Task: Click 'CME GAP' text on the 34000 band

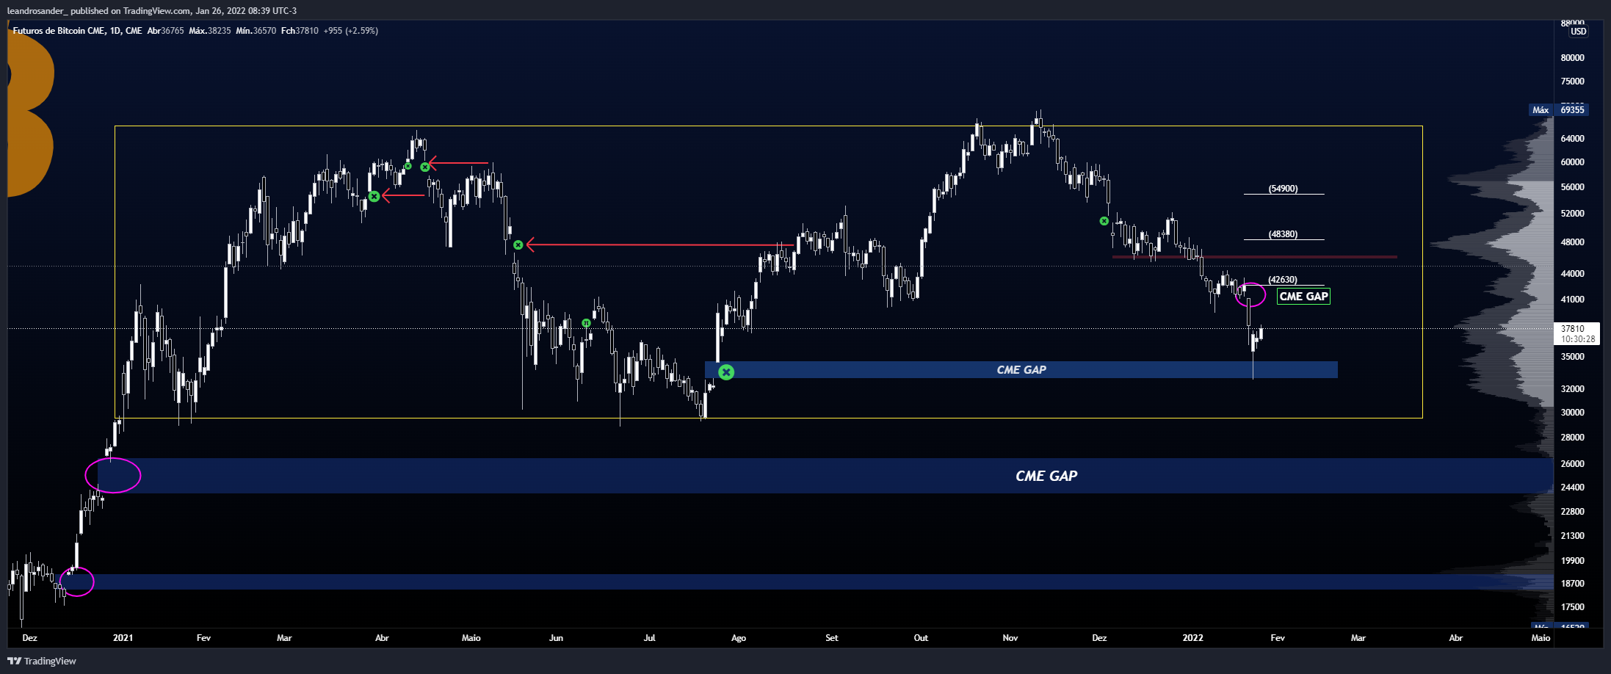Action: (x=1021, y=370)
